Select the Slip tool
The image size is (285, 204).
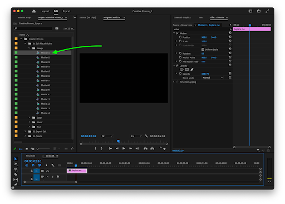pyautogui.click(x=16, y=179)
